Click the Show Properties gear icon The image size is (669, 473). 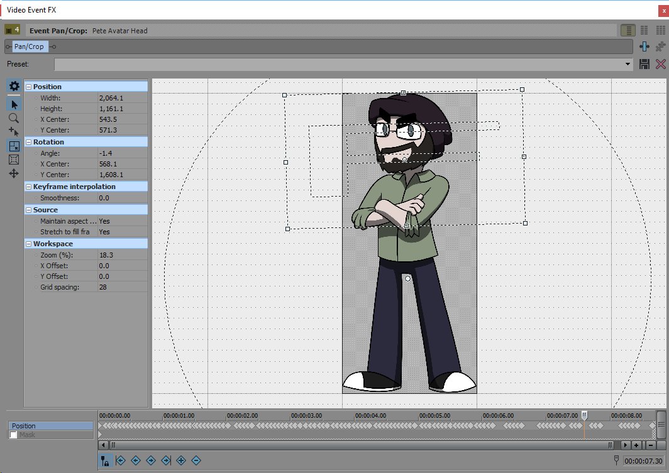point(14,86)
